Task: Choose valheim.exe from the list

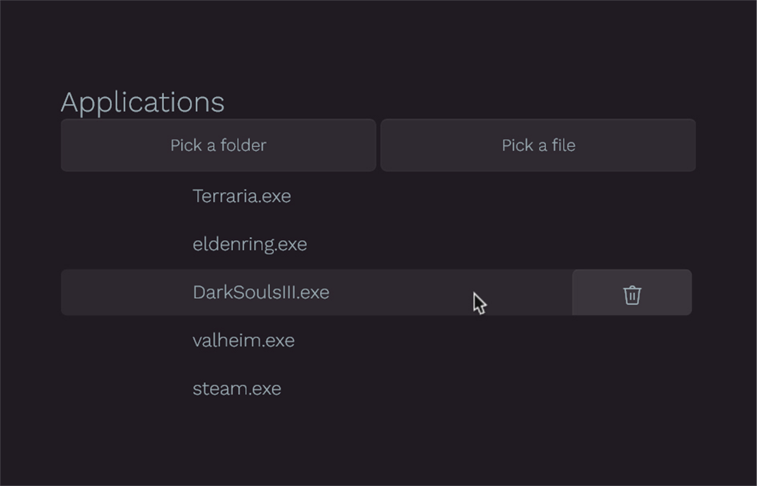Action: (243, 341)
